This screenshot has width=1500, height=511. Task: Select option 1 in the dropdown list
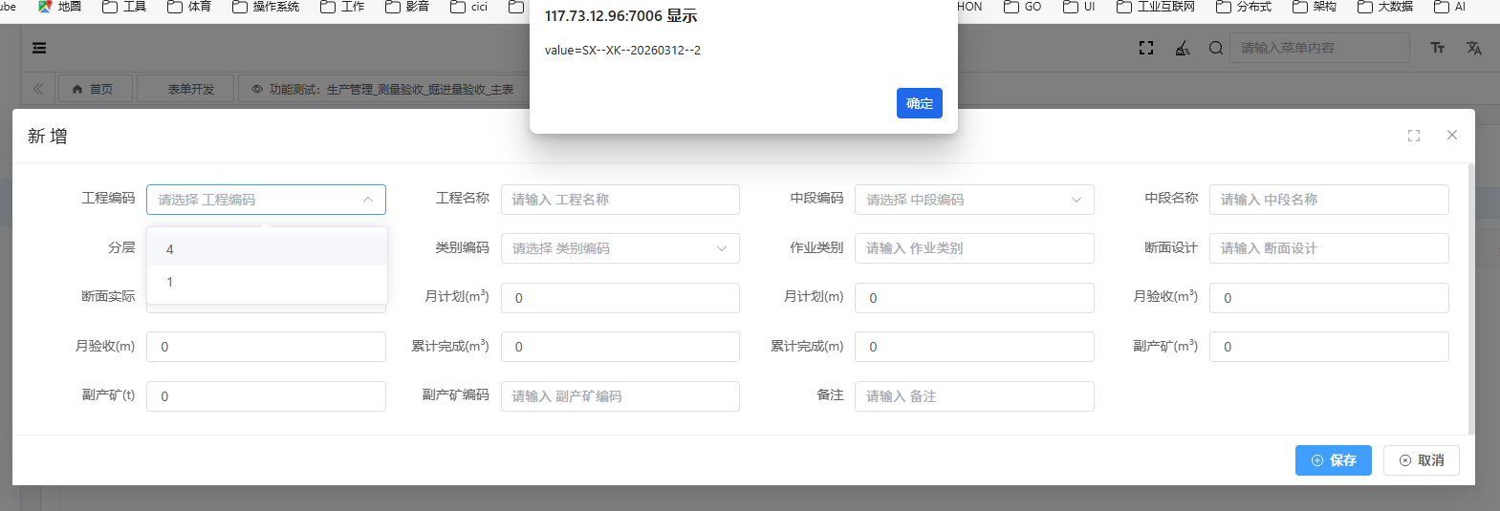click(267, 282)
